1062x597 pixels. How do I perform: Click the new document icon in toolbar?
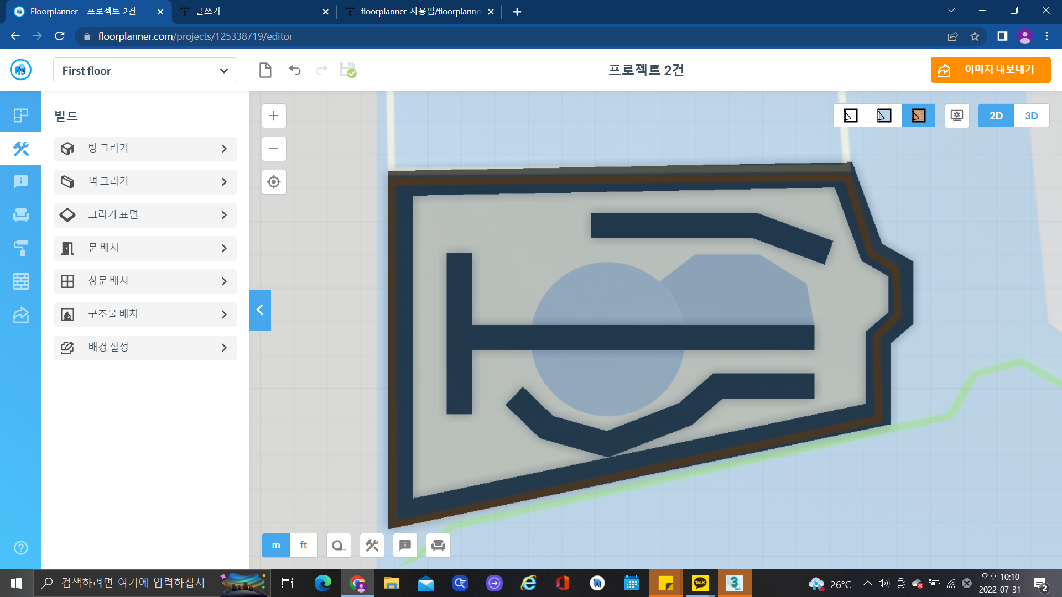[x=265, y=70]
